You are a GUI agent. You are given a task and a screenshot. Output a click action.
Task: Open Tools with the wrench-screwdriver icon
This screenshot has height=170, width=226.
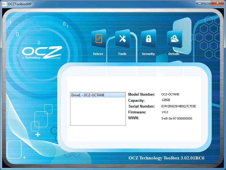[122, 39]
